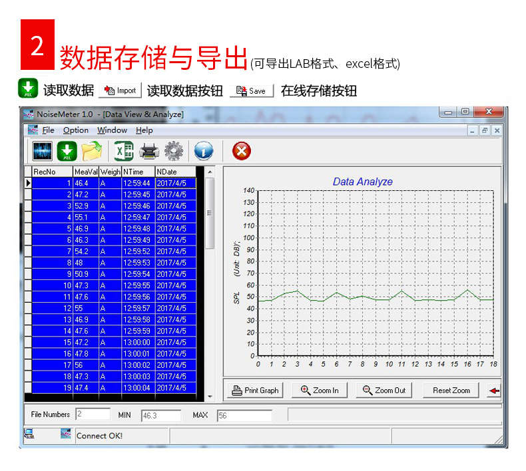Screen dimensions: 526x471
Task: Open the Option menu
Action: coord(76,130)
